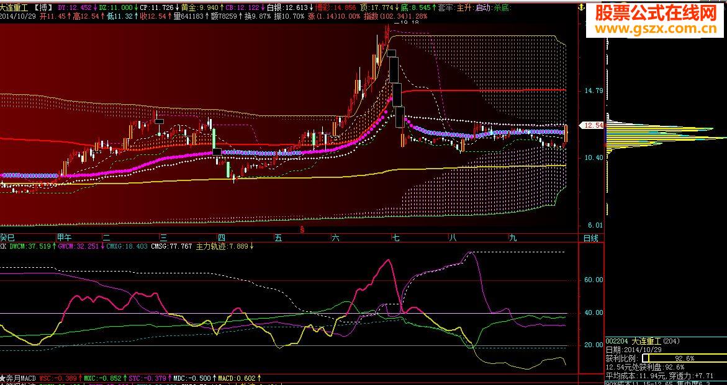
Task: Click the red S marker on the time axis
Action: [x=302, y=229]
